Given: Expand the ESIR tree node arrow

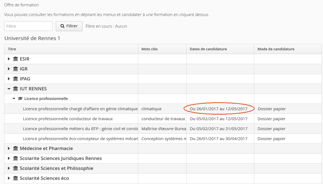Looking at the screenshot, I should (9, 59).
